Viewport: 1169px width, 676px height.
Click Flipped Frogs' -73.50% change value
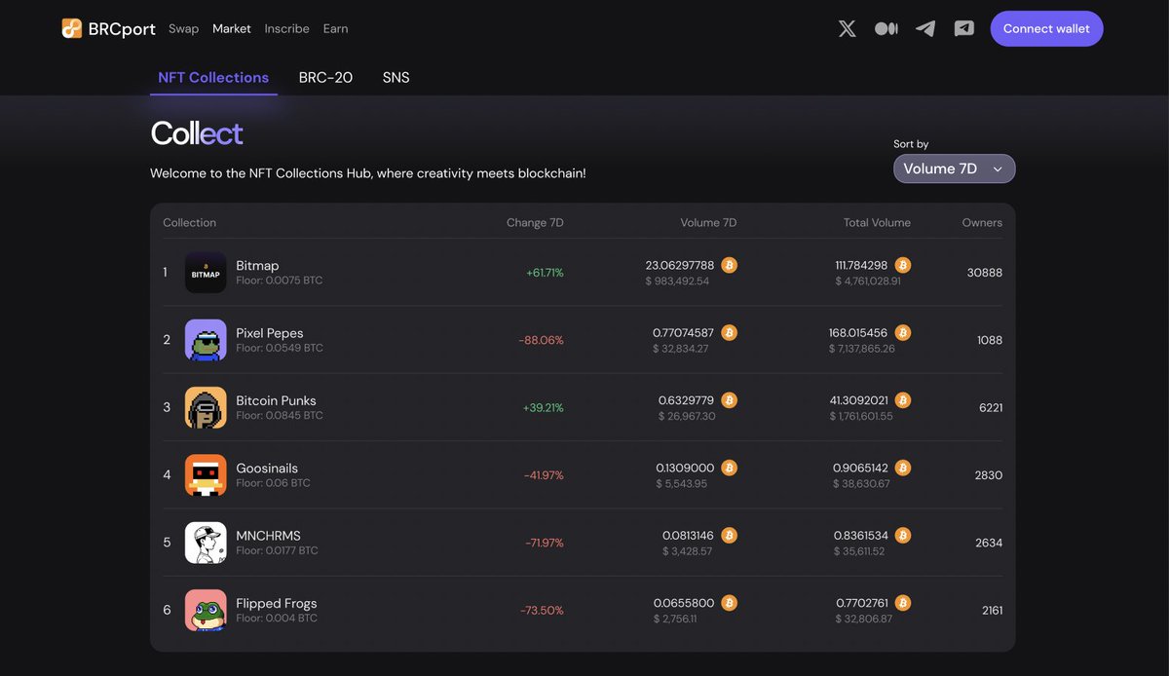(542, 610)
